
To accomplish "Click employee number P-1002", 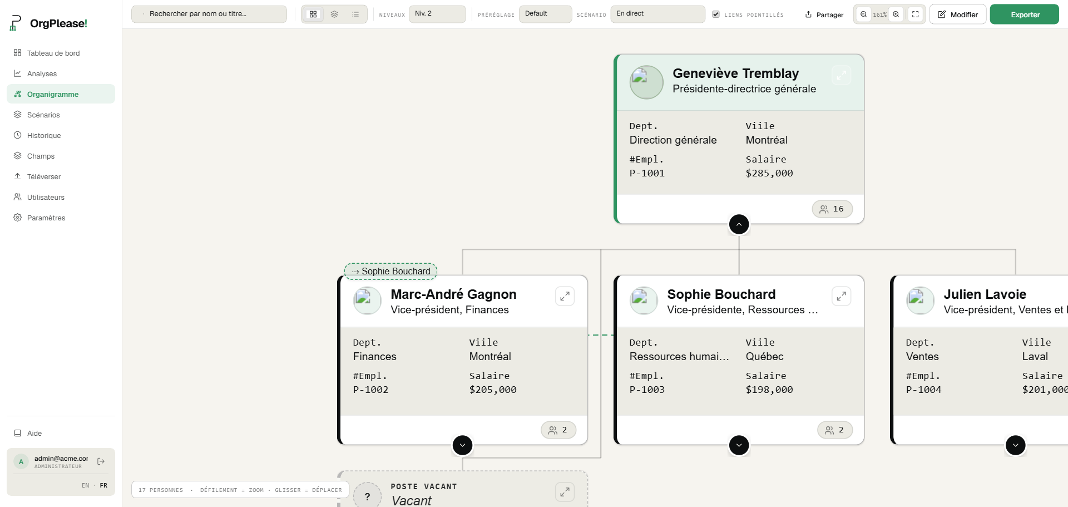I will click(x=370, y=390).
